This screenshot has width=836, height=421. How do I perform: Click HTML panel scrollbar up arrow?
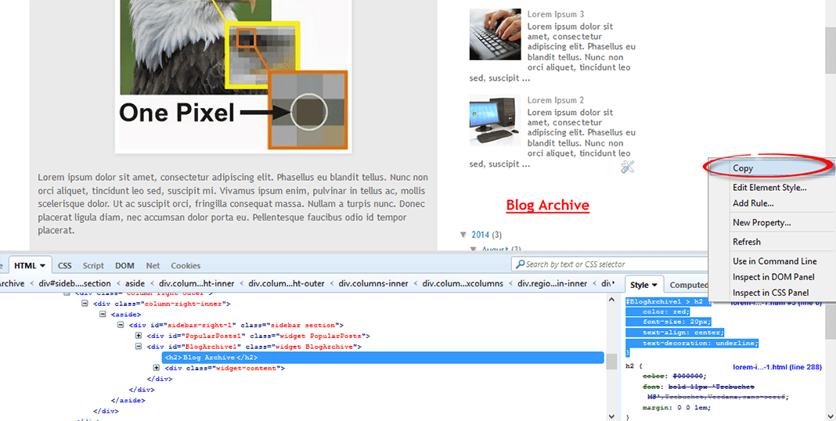pos(611,300)
